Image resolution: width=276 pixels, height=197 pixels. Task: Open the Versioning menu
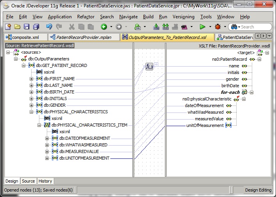183,17
